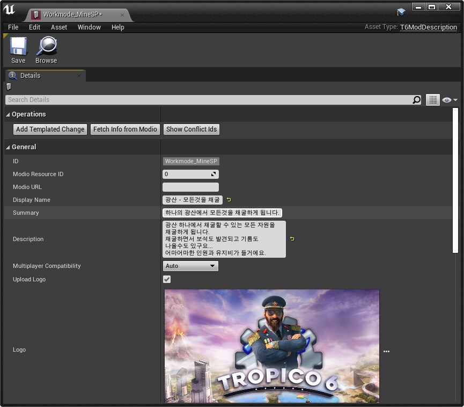This screenshot has width=464, height=407.
Task: Click the Multiplayer Compatibility label
Action: 47,266
